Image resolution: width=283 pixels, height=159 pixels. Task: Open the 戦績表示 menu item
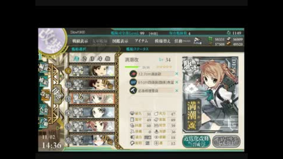coord(80,41)
